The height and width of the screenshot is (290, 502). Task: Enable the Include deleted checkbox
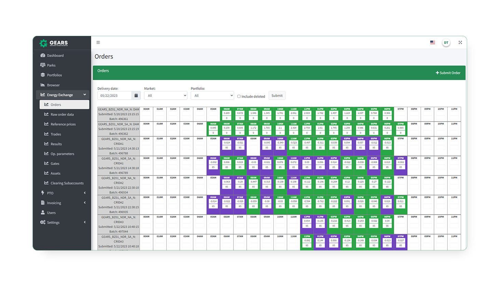239,97
